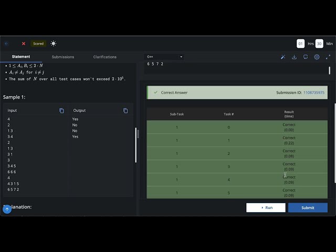Click the red X icon
The image size is (336, 252).
coord(24,44)
